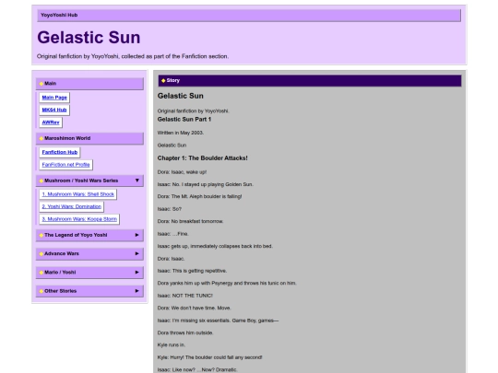Click line 'Isaac: NOT THE TUNIC!'
The width and height of the screenshot is (498, 373).
pos(185,296)
